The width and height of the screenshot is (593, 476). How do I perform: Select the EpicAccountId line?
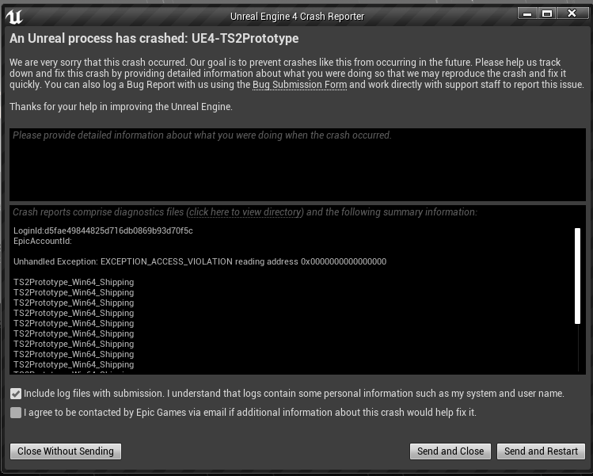coord(43,241)
